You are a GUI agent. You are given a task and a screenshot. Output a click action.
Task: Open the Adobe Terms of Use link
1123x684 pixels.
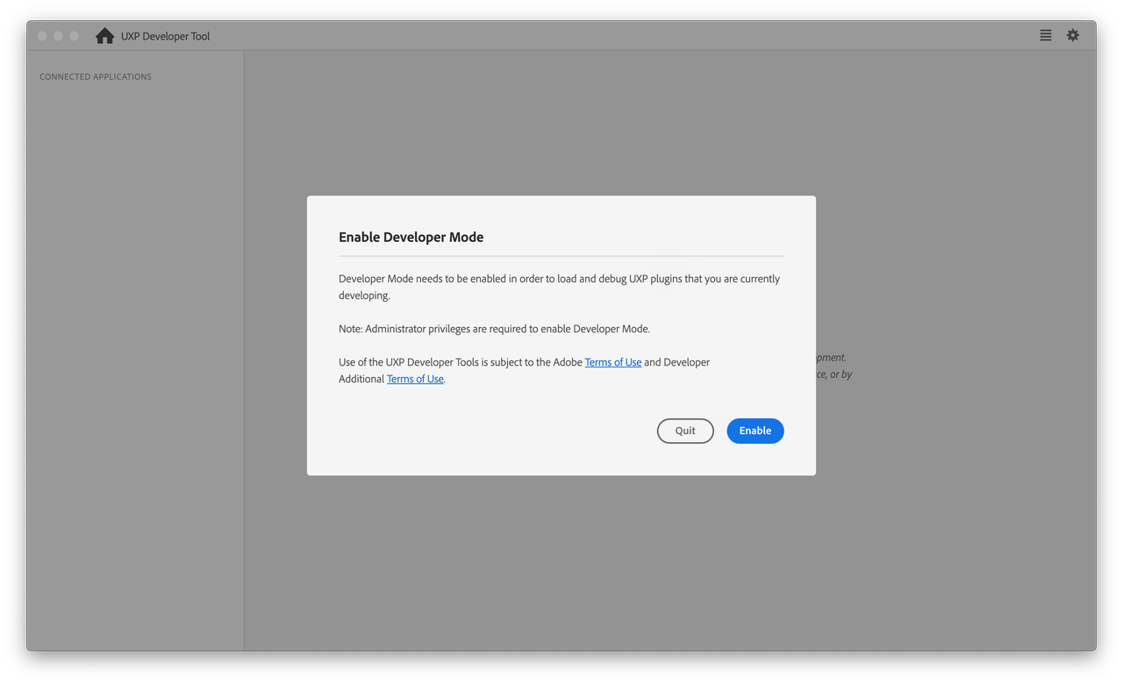point(613,362)
